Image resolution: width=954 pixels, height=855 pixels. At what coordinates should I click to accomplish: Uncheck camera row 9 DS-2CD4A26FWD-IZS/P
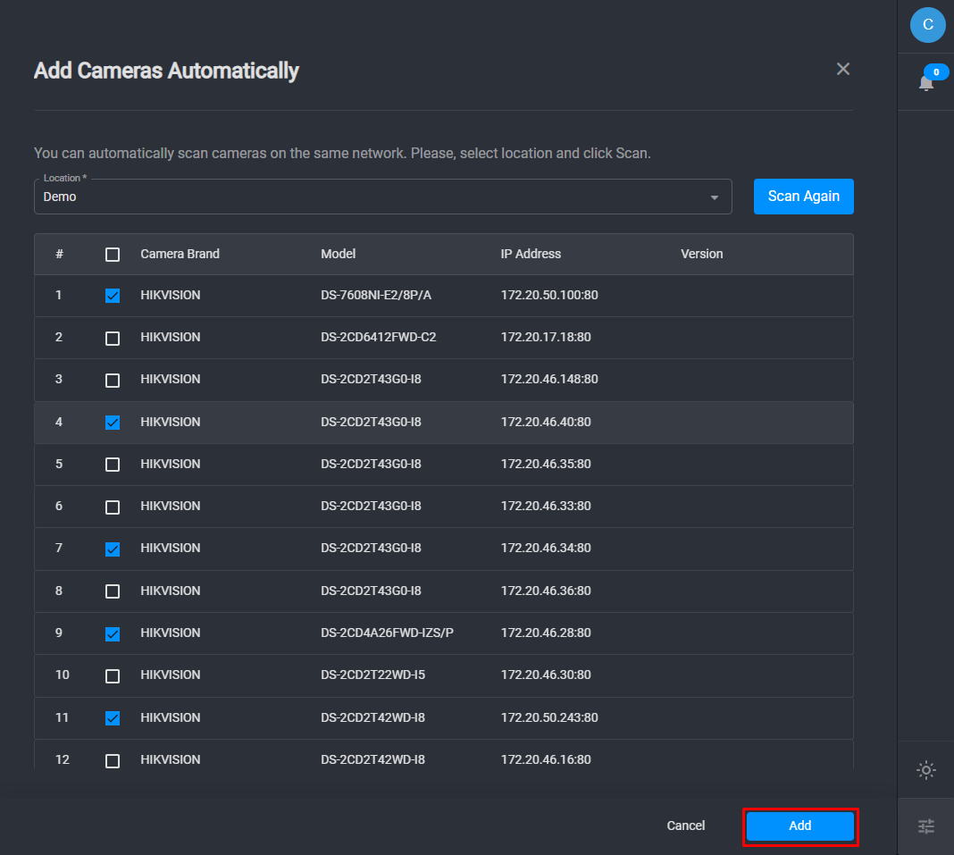tap(113, 634)
